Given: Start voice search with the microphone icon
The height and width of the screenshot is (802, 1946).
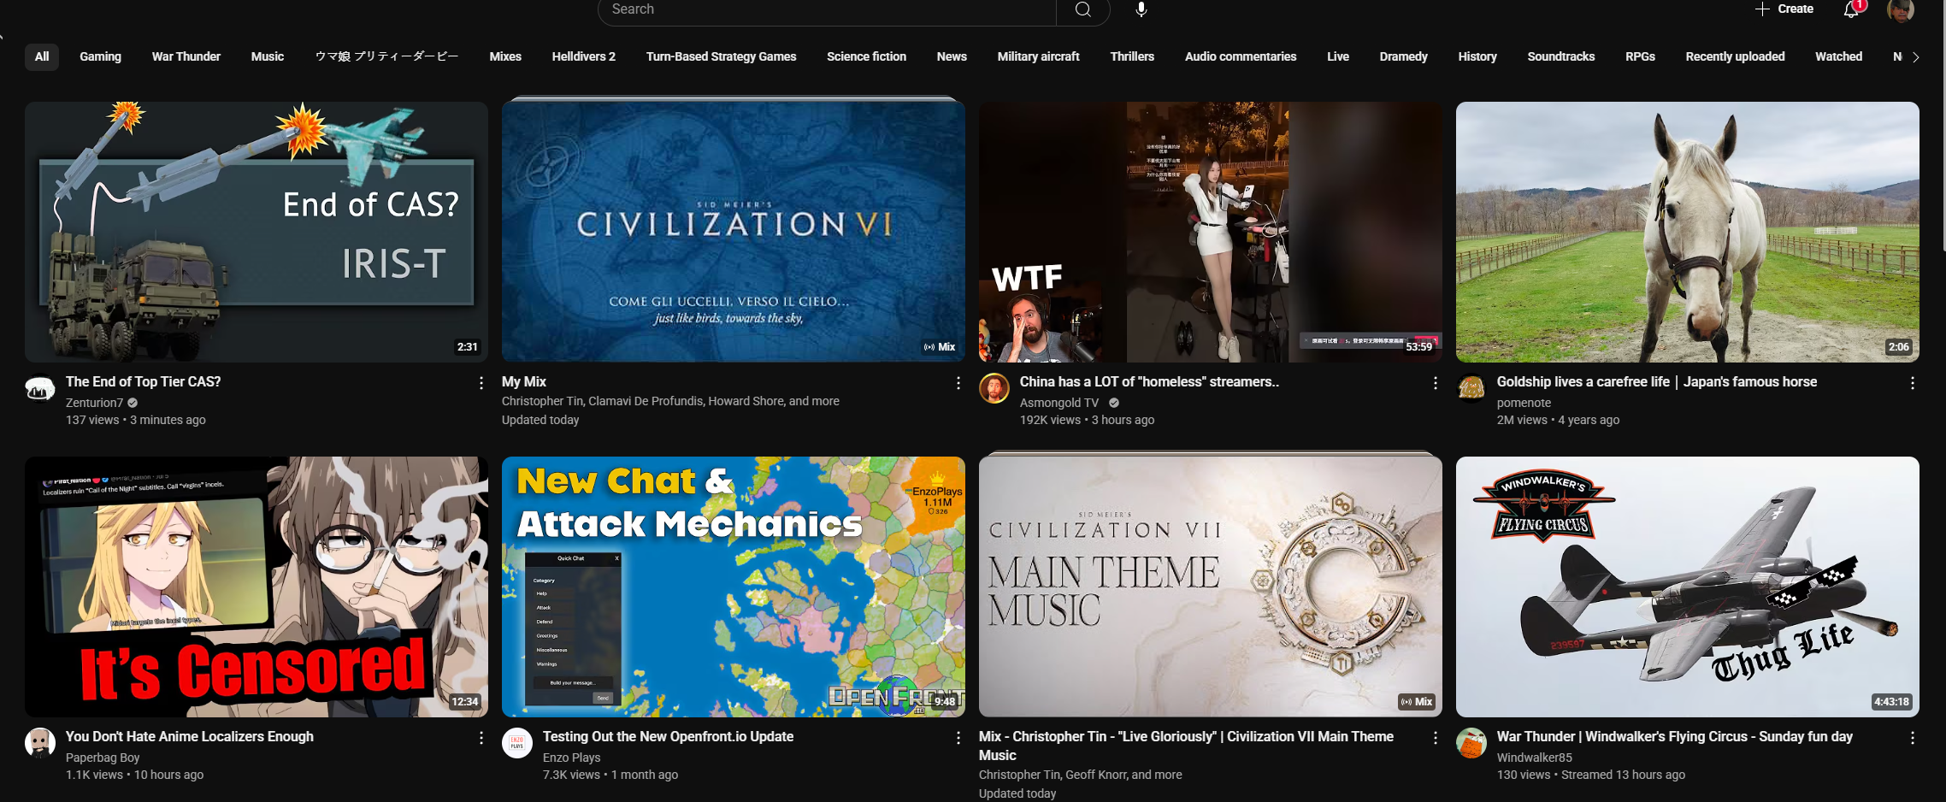Looking at the screenshot, I should (x=1141, y=9).
